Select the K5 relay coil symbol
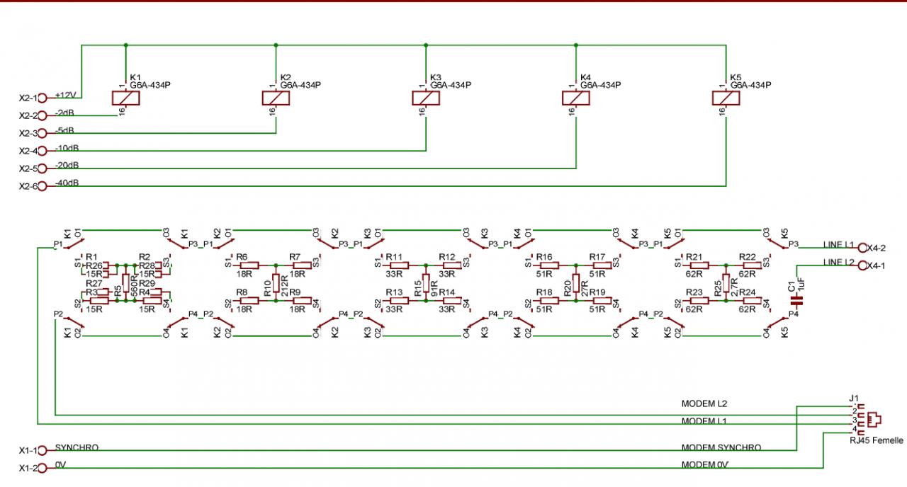 pos(726,98)
